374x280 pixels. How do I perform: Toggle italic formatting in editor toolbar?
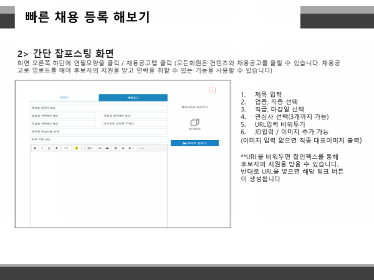coord(41,148)
